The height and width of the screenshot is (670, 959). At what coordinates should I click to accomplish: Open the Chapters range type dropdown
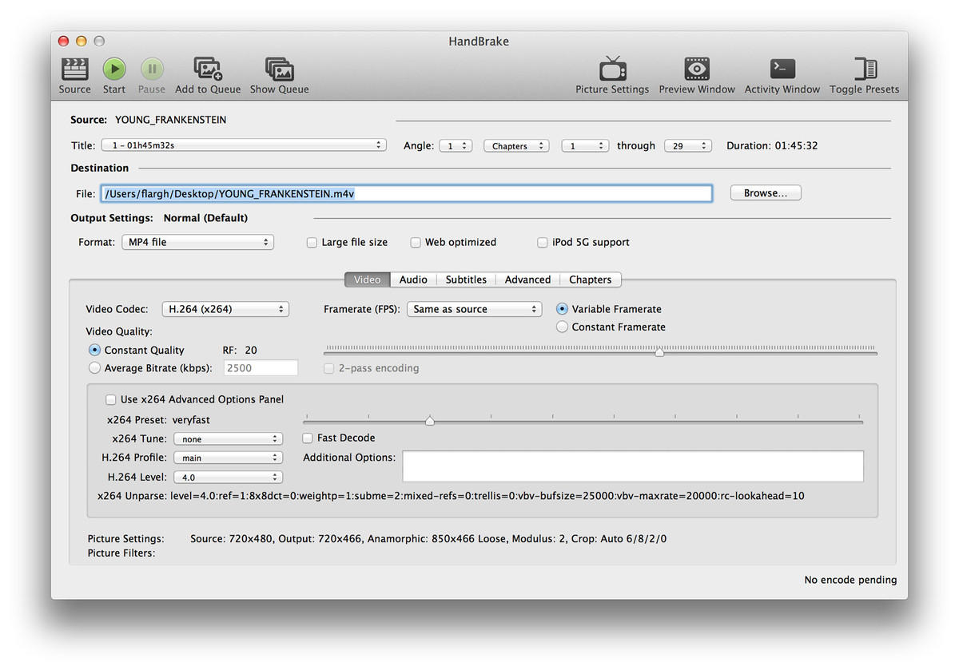516,146
